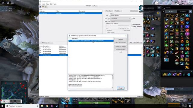Click Grab All in the Dota stash
The height and width of the screenshot is (108, 193).
(x=169, y=89)
